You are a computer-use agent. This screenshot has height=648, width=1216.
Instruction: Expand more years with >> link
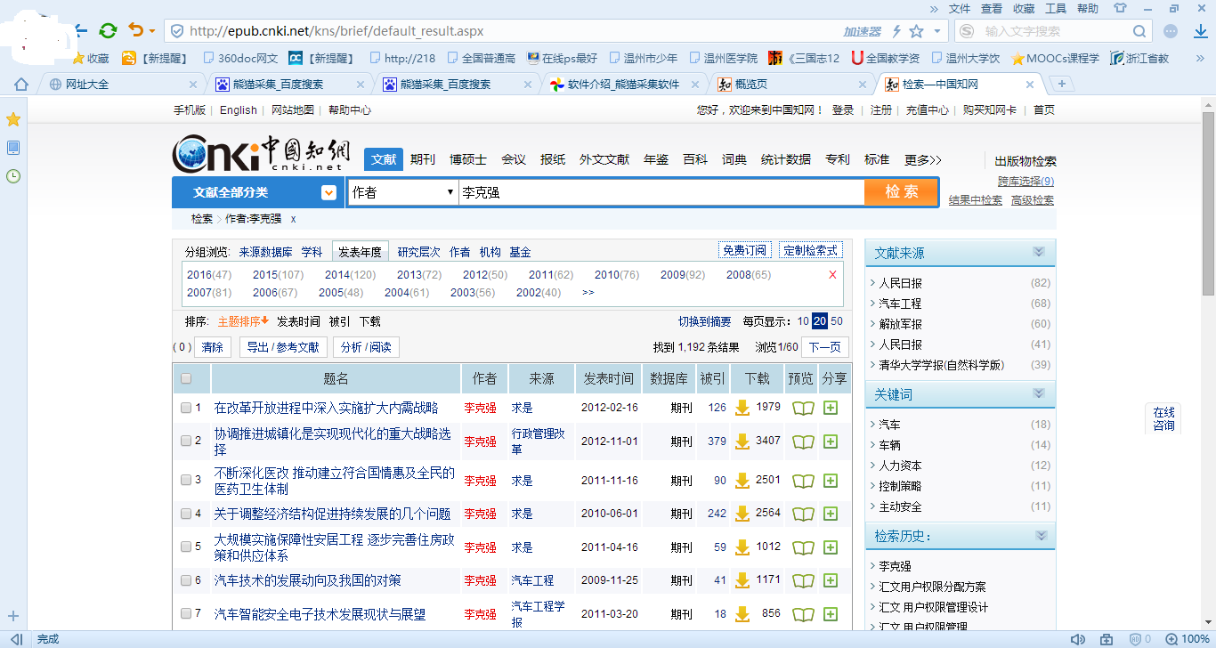pos(588,293)
